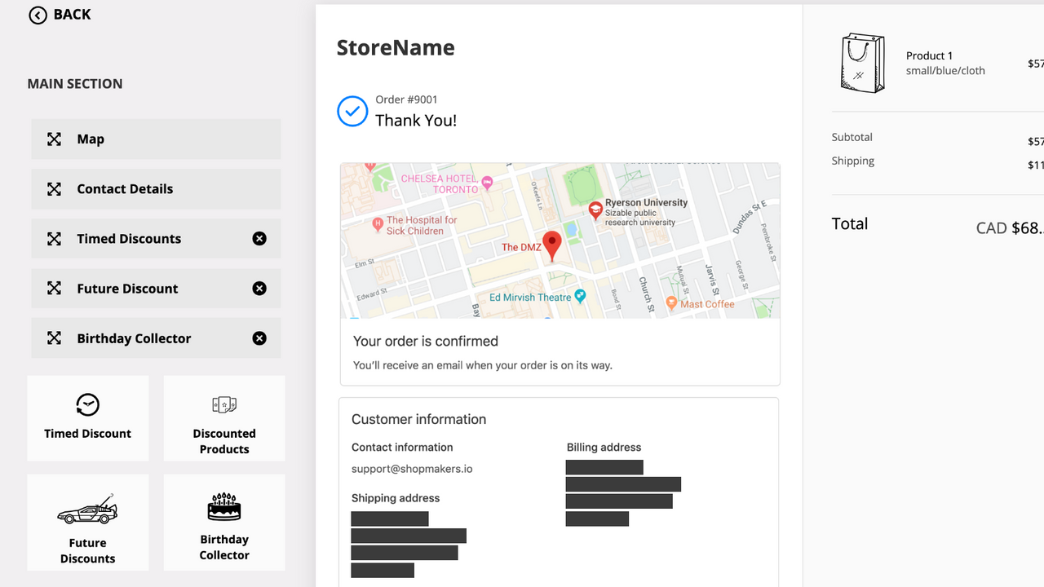The height and width of the screenshot is (587, 1044).
Task: Click the move handle icon beside Timed Discounts
Action: click(x=54, y=238)
